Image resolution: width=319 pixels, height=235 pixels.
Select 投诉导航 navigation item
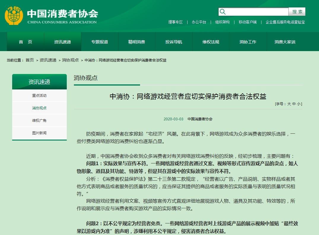(x=174, y=42)
